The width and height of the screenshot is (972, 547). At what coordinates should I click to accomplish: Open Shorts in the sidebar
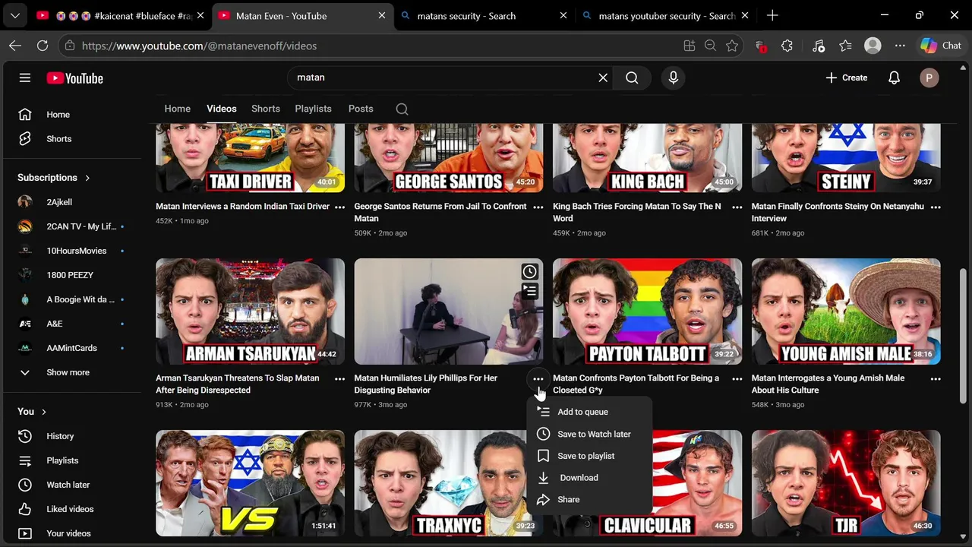[74, 139]
